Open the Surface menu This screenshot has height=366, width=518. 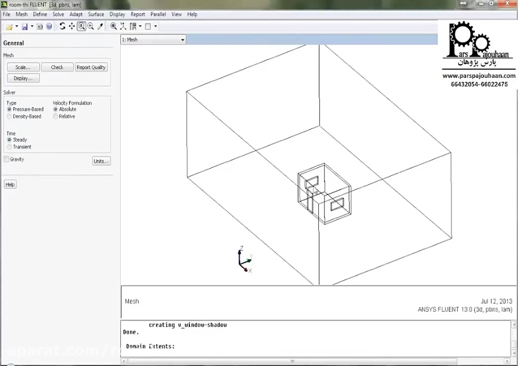click(x=96, y=14)
